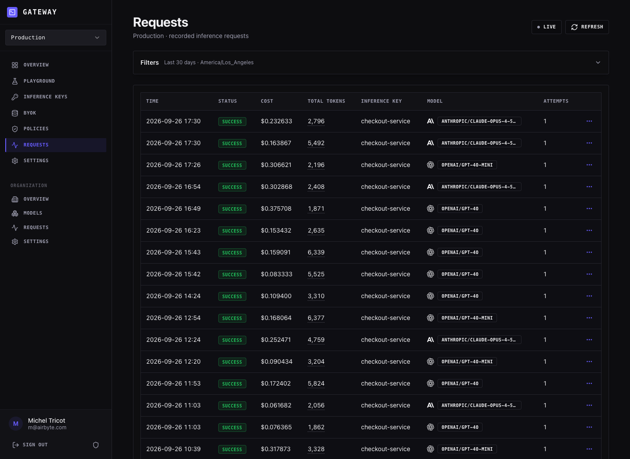The width and height of the screenshot is (630, 459).
Task: Click the m@airbyte.com email text
Action: click(47, 428)
